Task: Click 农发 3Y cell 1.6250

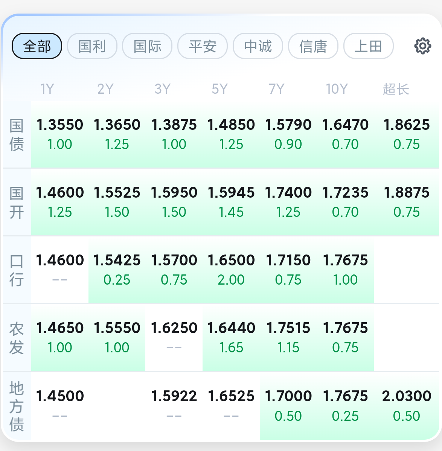Action: click(174, 338)
